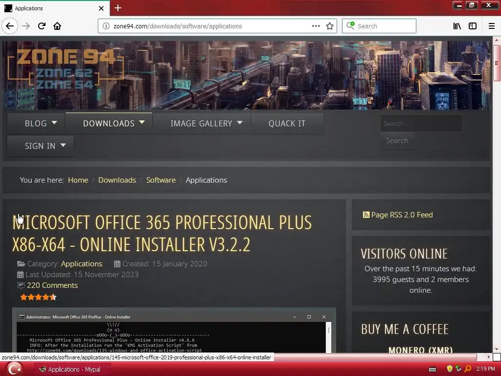The image size is (501, 376).
Task: Click the Applications category link
Action: [82, 264]
